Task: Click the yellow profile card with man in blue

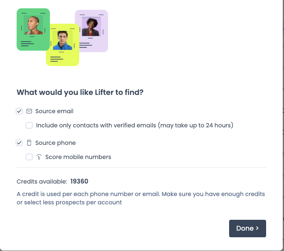Action: coord(62,45)
